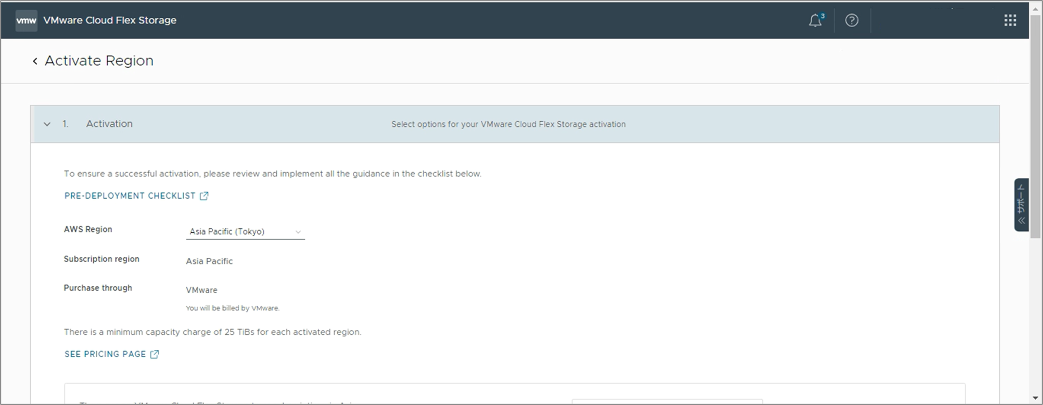This screenshot has width=1043, height=405.
Task: Click 'Select options for your VMware Cloud Flex Storage activation'
Action: pyautogui.click(x=508, y=124)
